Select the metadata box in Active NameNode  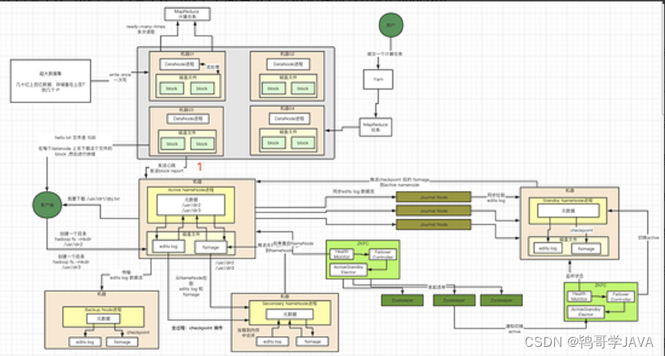[x=191, y=205]
